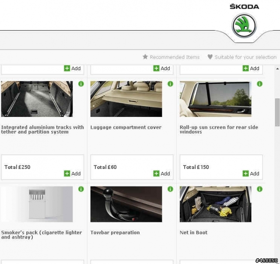Click the ŠKODA wordmark text
This screenshot has height=264, width=280.
tap(244, 7)
